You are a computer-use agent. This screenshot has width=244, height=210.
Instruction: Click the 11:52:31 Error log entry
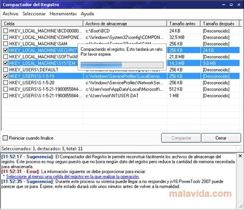73,172
